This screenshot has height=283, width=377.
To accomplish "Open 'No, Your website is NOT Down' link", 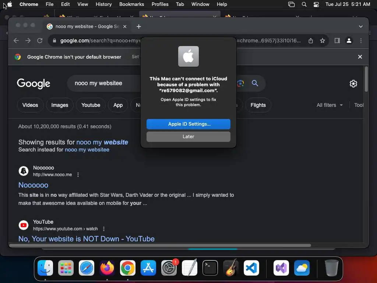I will click(x=86, y=239).
